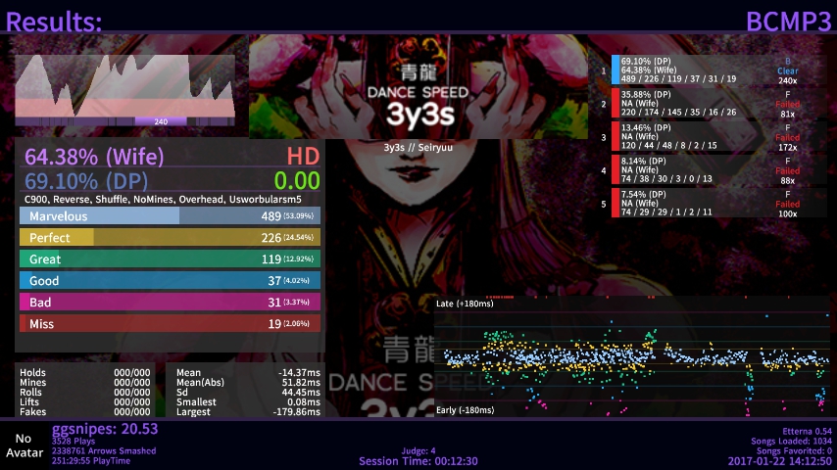Click the HD difficulty label
Viewport: 837px width, 470px height.
(x=303, y=157)
